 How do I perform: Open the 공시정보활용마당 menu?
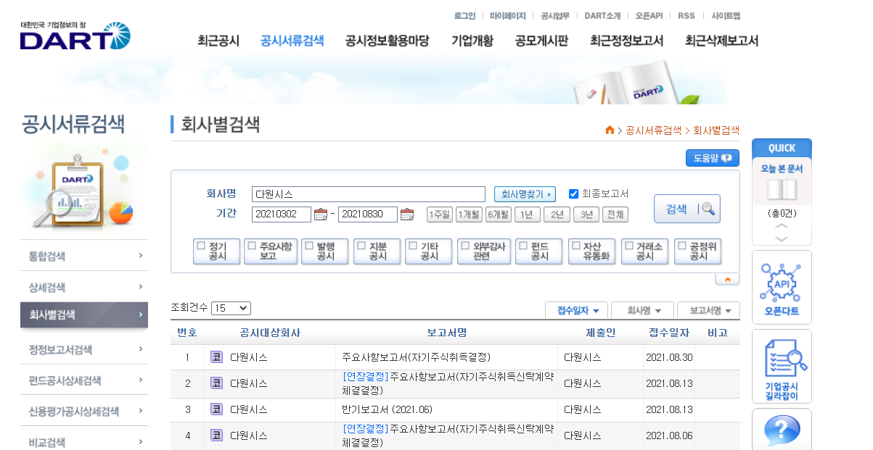388,41
